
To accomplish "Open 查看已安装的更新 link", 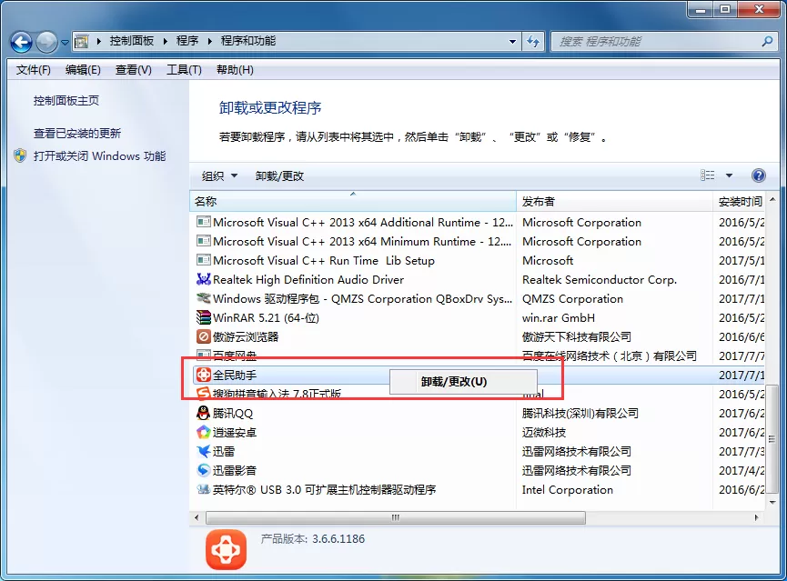I will 76,134.
